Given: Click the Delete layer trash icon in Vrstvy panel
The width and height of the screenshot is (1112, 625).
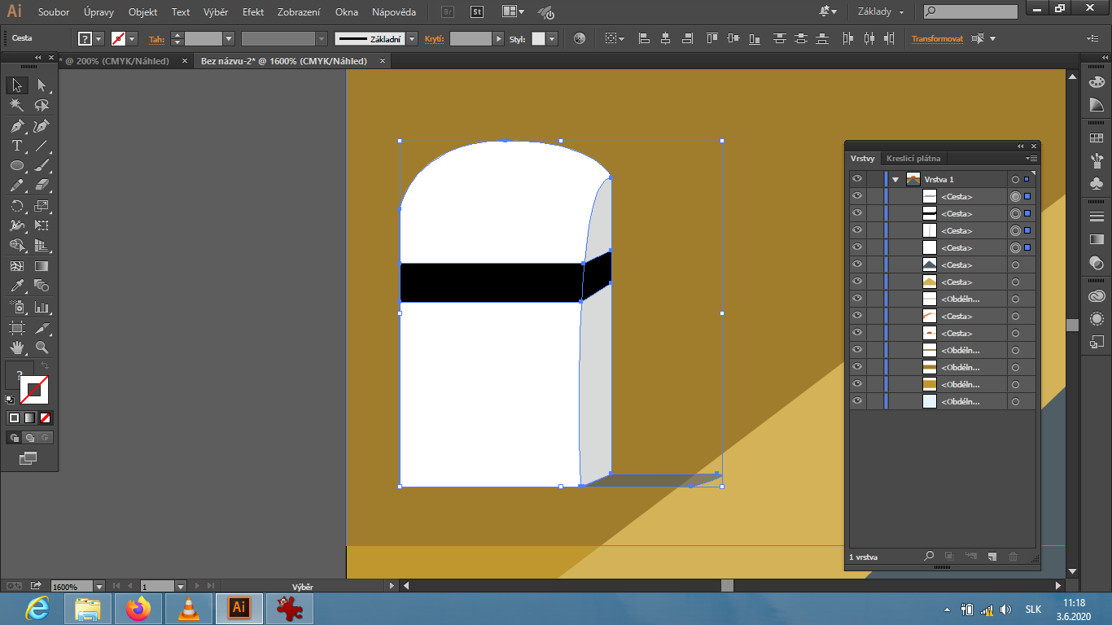Looking at the screenshot, I should [1012, 557].
